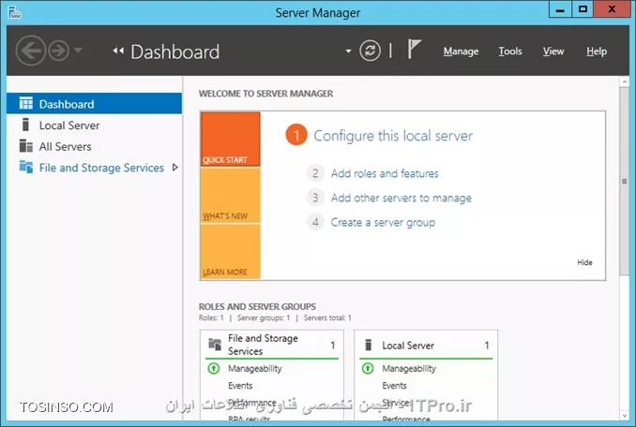The width and height of the screenshot is (636, 427).
Task: Click the step 3 number circle
Action: [315, 198]
